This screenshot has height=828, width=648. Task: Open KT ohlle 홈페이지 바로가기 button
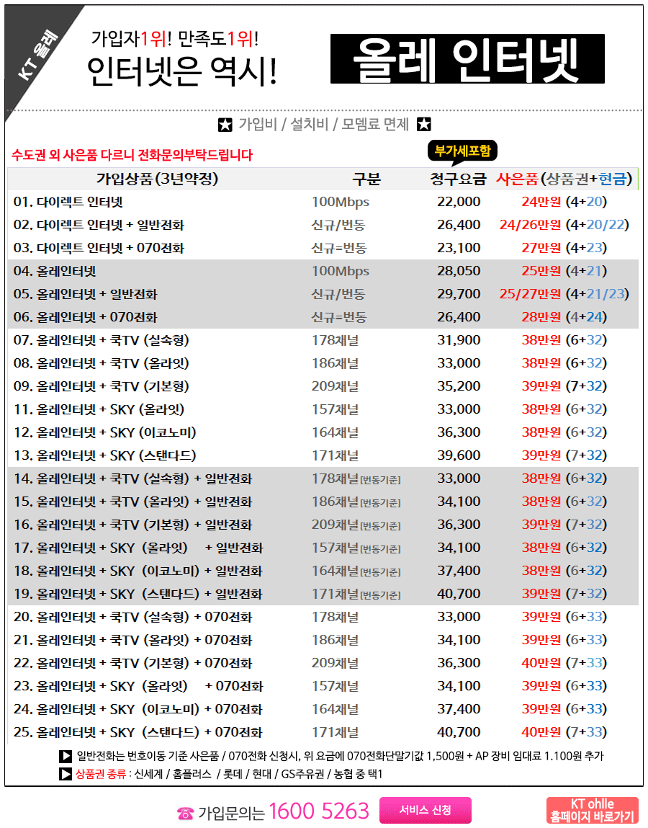click(x=592, y=811)
